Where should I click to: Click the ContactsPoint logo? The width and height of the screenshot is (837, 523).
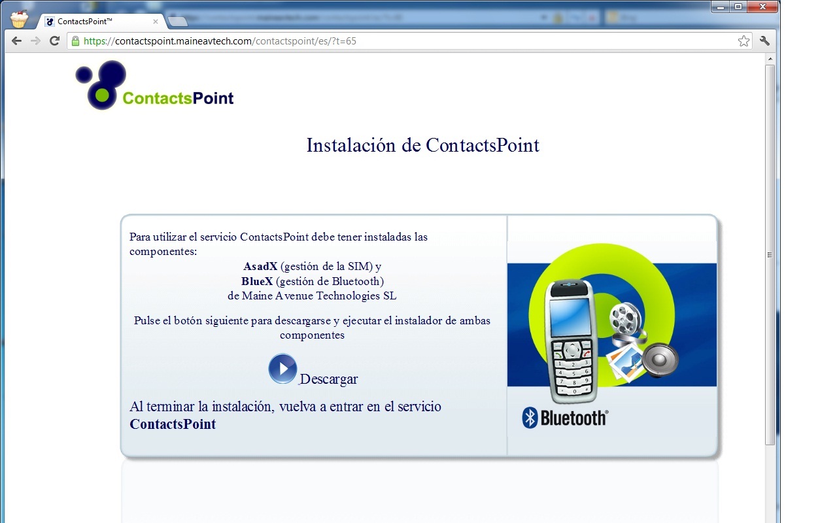point(154,85)
